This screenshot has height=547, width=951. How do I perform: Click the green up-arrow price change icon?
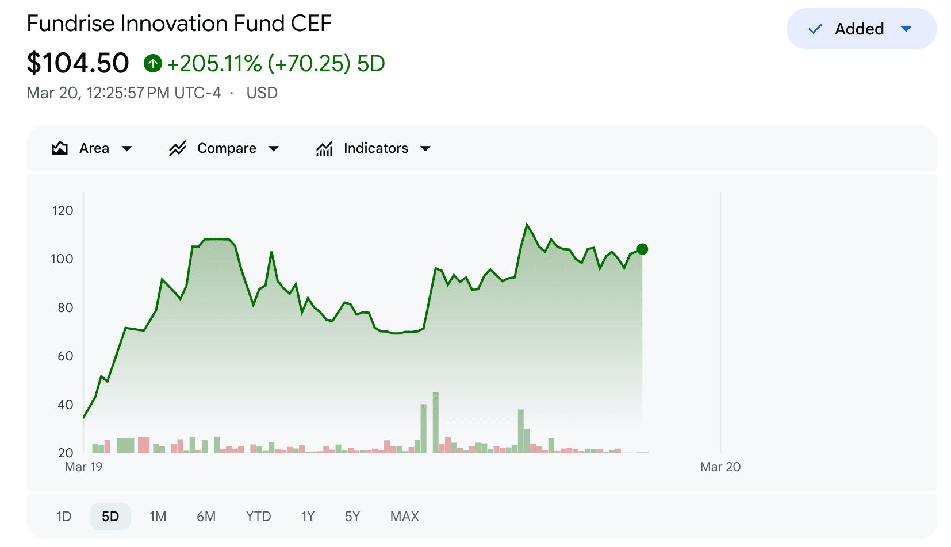click(153, 63)
